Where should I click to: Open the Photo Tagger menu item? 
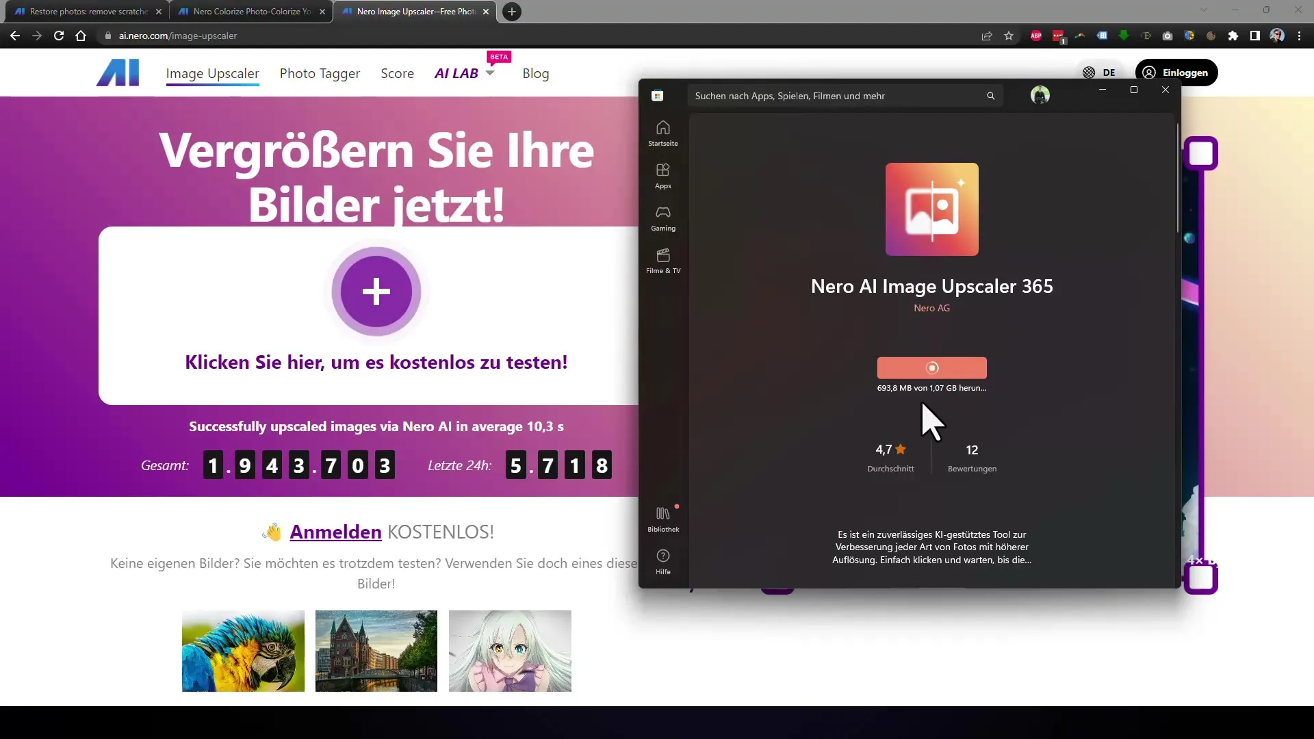point(320,73)
